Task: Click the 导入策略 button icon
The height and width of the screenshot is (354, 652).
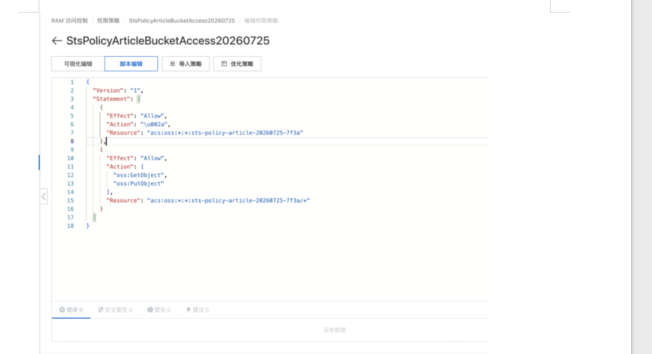Action: point(173,63)
